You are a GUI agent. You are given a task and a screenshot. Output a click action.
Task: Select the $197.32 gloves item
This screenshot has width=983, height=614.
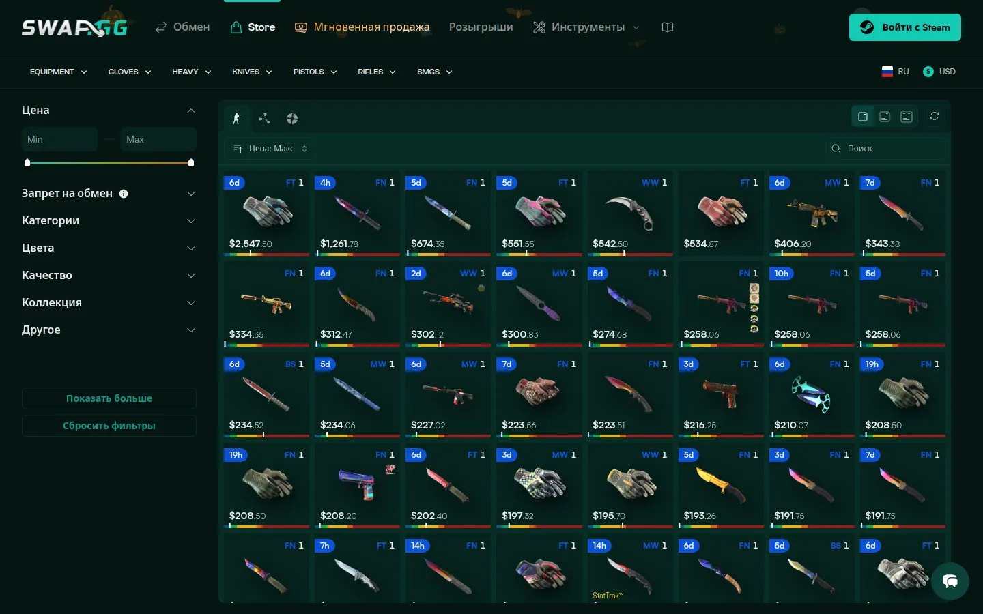(x=539, y=486)
